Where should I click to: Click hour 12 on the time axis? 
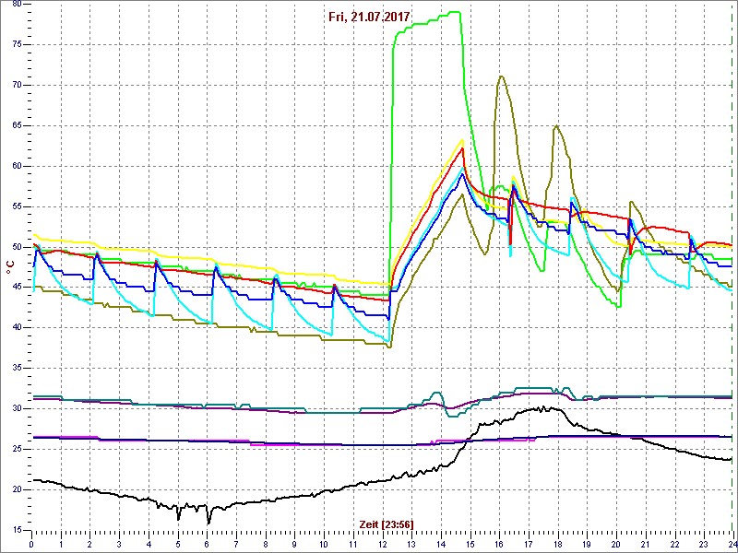[x=382, y=543]
